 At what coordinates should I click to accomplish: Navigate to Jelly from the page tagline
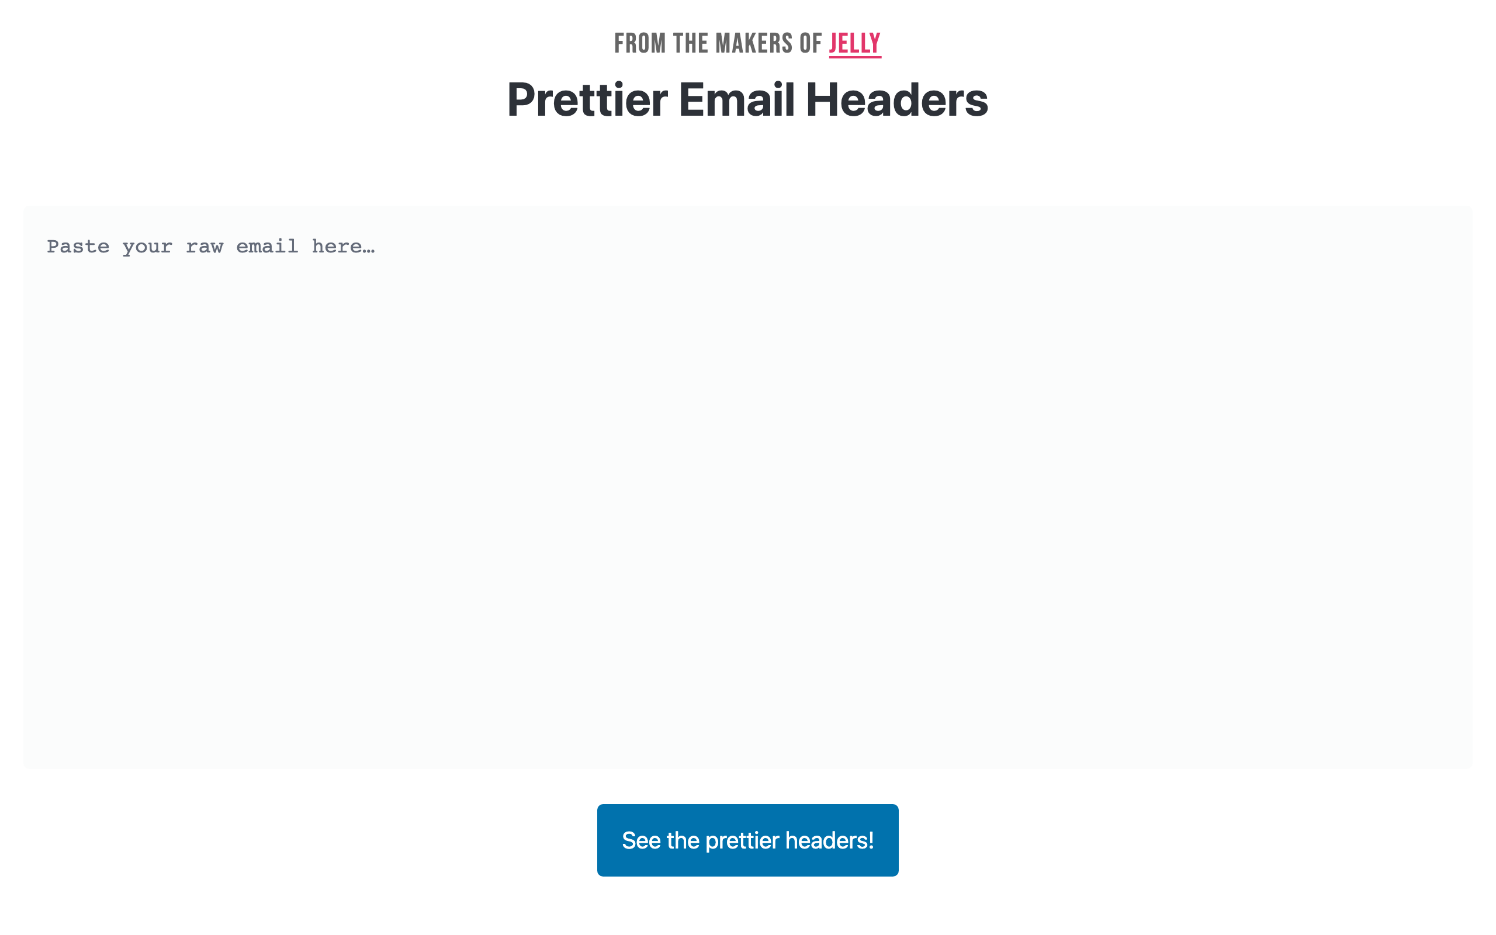tap(855, 43)
